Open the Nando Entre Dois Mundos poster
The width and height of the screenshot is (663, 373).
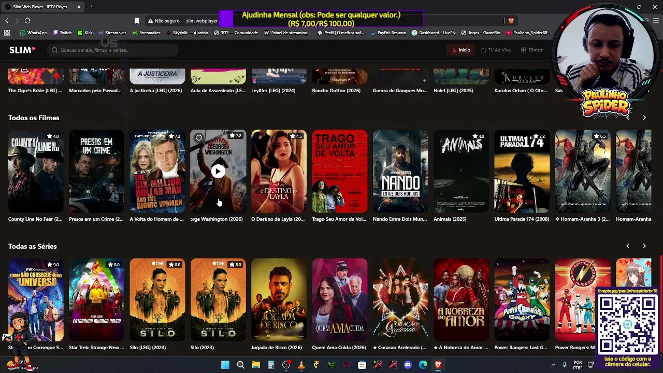click(400, 171)
